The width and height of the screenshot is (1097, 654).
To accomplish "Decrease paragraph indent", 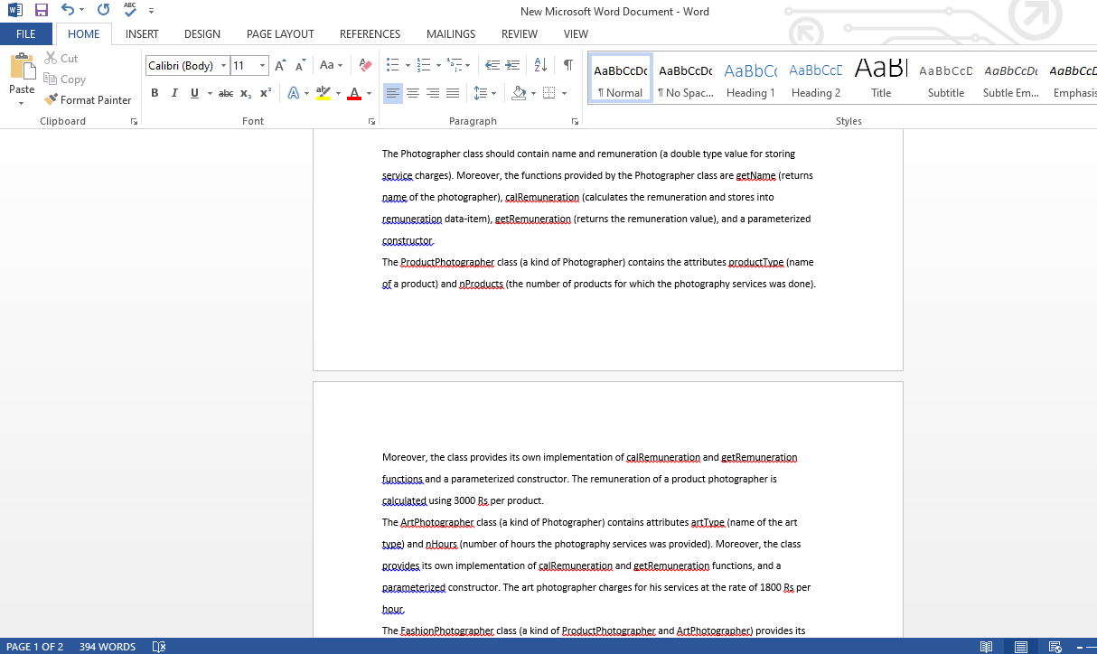I will [x=492, y=66].
